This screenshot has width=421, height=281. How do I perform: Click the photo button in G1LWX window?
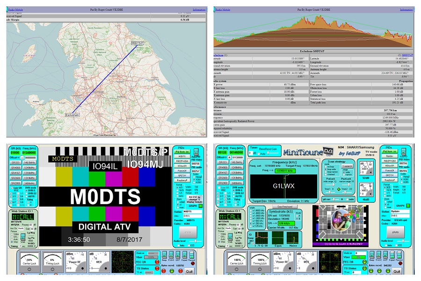coord(395,232)
